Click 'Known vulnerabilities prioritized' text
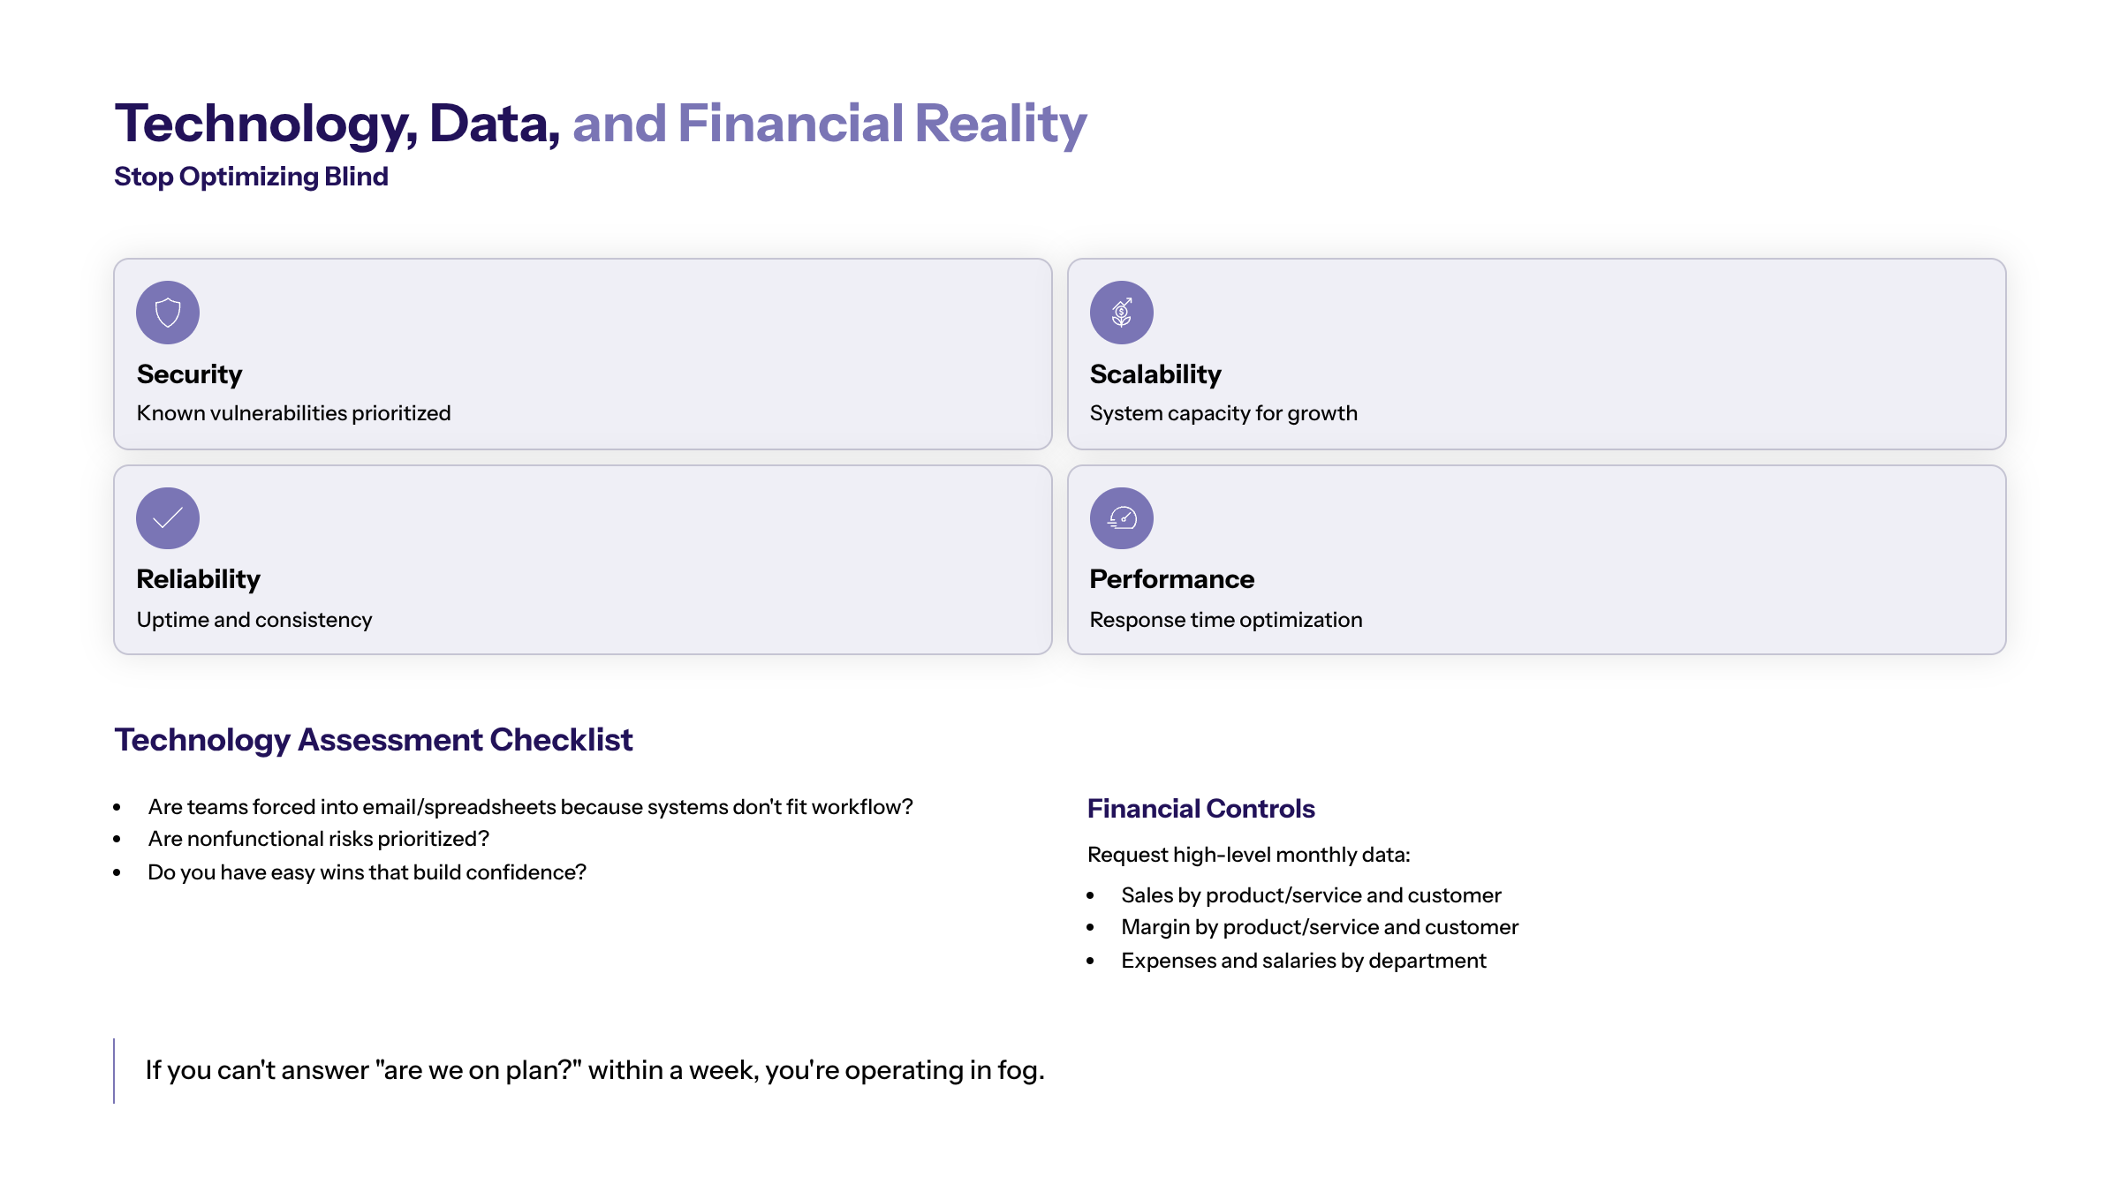This screenshot has width=2120, height=1192. click(294, 413)
